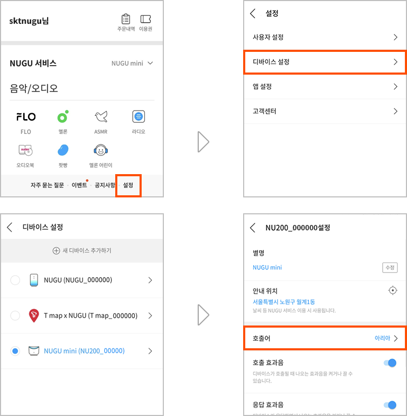Viewport: 407px width, 416px height.
Task: Select the NUGU (NUGU_000000) radio button
Action: click(15, 280)
